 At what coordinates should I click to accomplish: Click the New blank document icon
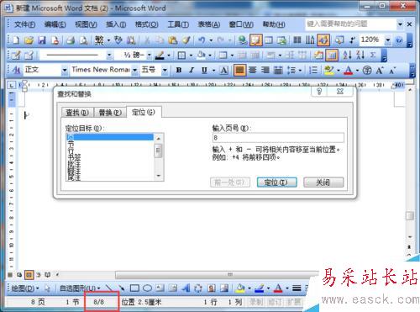coord(16,40)
